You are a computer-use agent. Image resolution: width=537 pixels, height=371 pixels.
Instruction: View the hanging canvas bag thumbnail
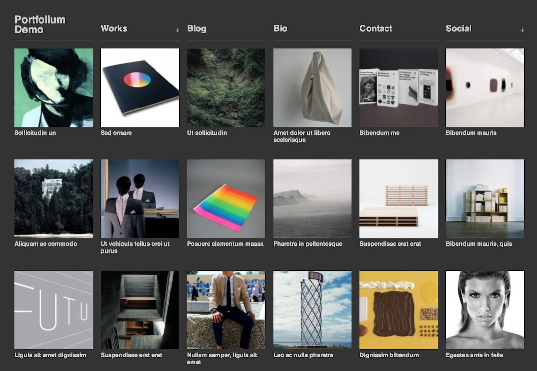(312, 88)
